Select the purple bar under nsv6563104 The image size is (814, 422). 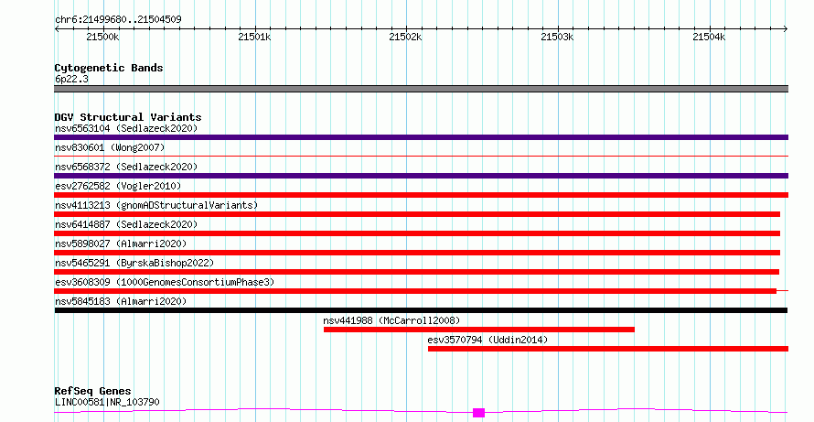tap(421, 137)
